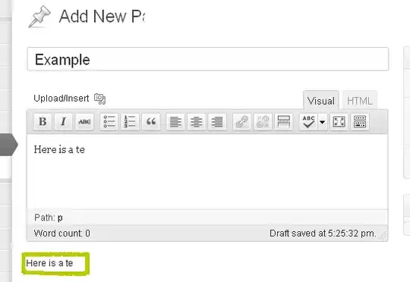This screenshot has width=410, height=282.
Task: Toggle Bold formatting in editor toolbar
Action: (43, 121)
